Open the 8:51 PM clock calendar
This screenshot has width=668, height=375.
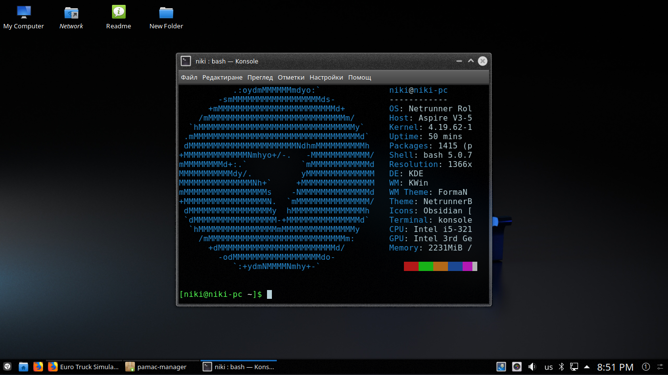pyautogui.click(x=615, y=367)
